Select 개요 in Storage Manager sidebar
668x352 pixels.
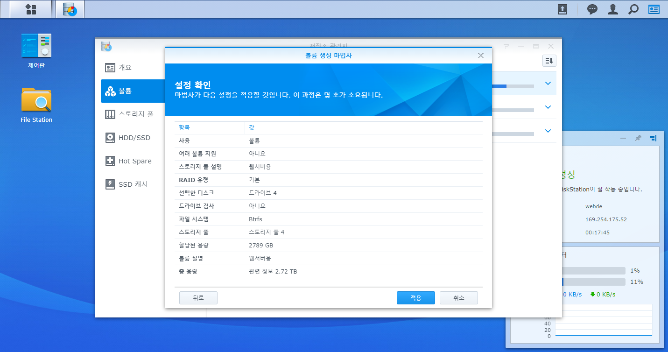pos(133,67)
